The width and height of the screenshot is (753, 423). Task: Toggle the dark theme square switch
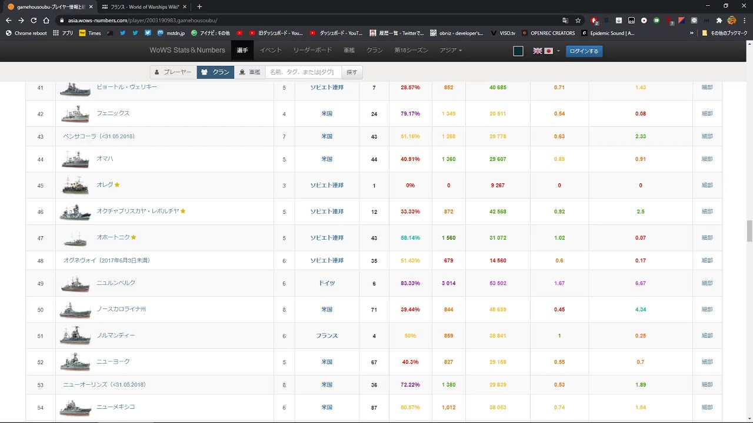point(518,51)
